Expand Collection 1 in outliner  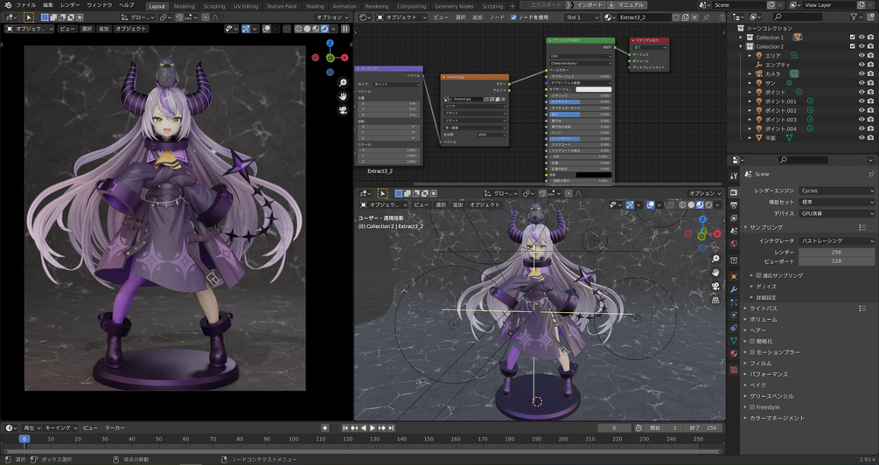coord(742,38)
